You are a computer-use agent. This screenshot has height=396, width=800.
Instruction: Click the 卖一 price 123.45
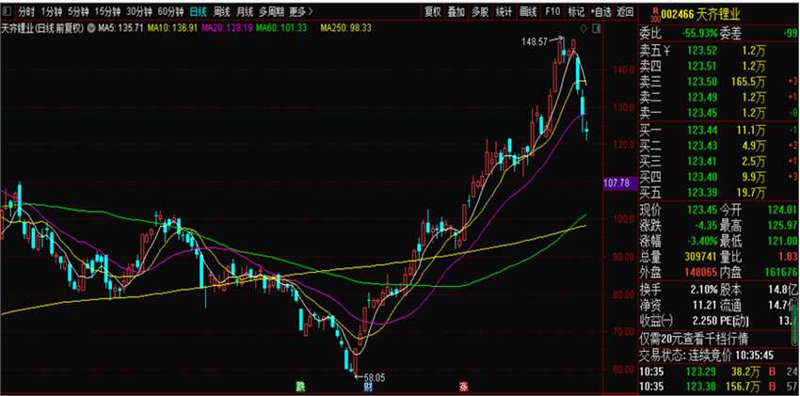[702, 113]
